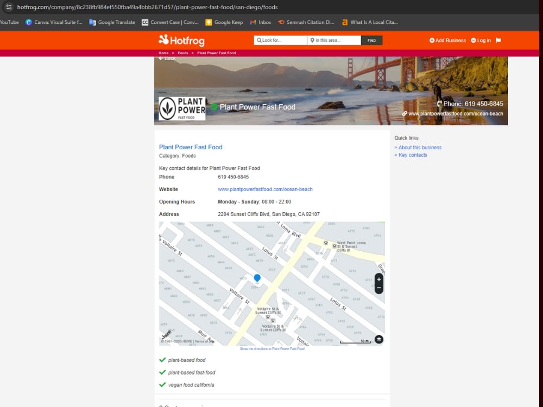The image size is (543, 407).
Task: Click Show me directions to Plant Power link
Action: [272, 349]
